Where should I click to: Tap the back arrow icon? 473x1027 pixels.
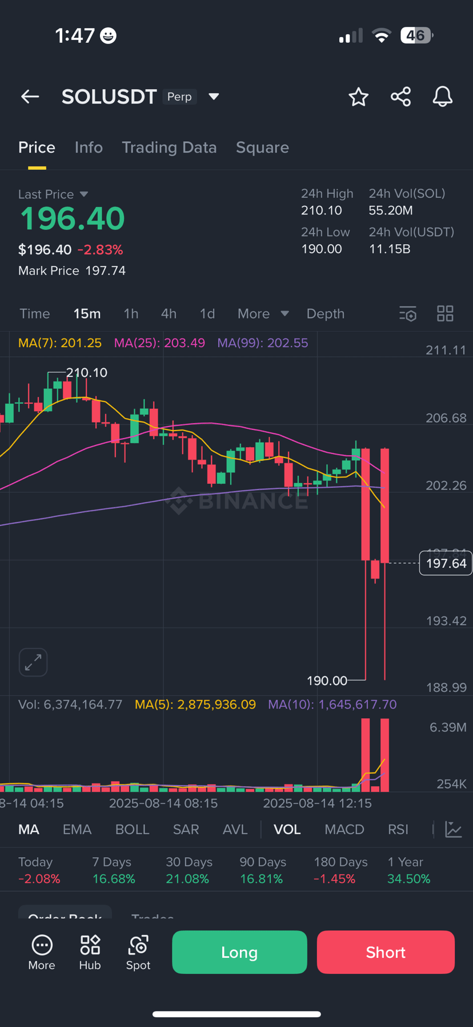[x=30, y=97]
